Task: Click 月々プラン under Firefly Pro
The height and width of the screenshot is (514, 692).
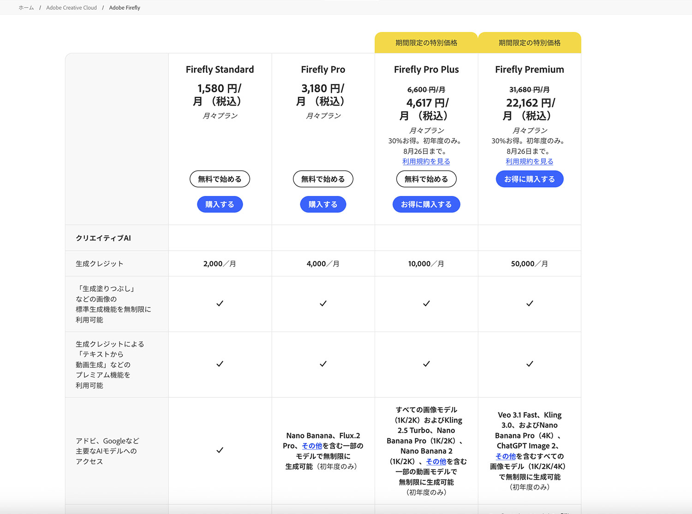Action: click(x=323, y=116)
